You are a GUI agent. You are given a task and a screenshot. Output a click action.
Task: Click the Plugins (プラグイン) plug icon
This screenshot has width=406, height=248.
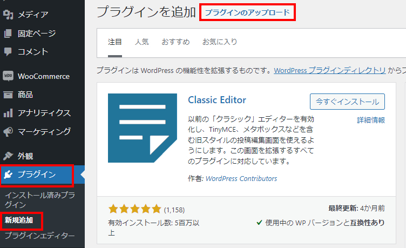tap(8, 175)
